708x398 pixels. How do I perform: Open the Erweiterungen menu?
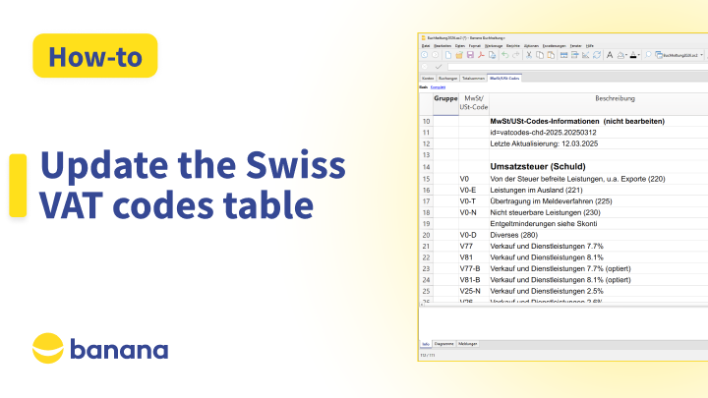(554, 46)
